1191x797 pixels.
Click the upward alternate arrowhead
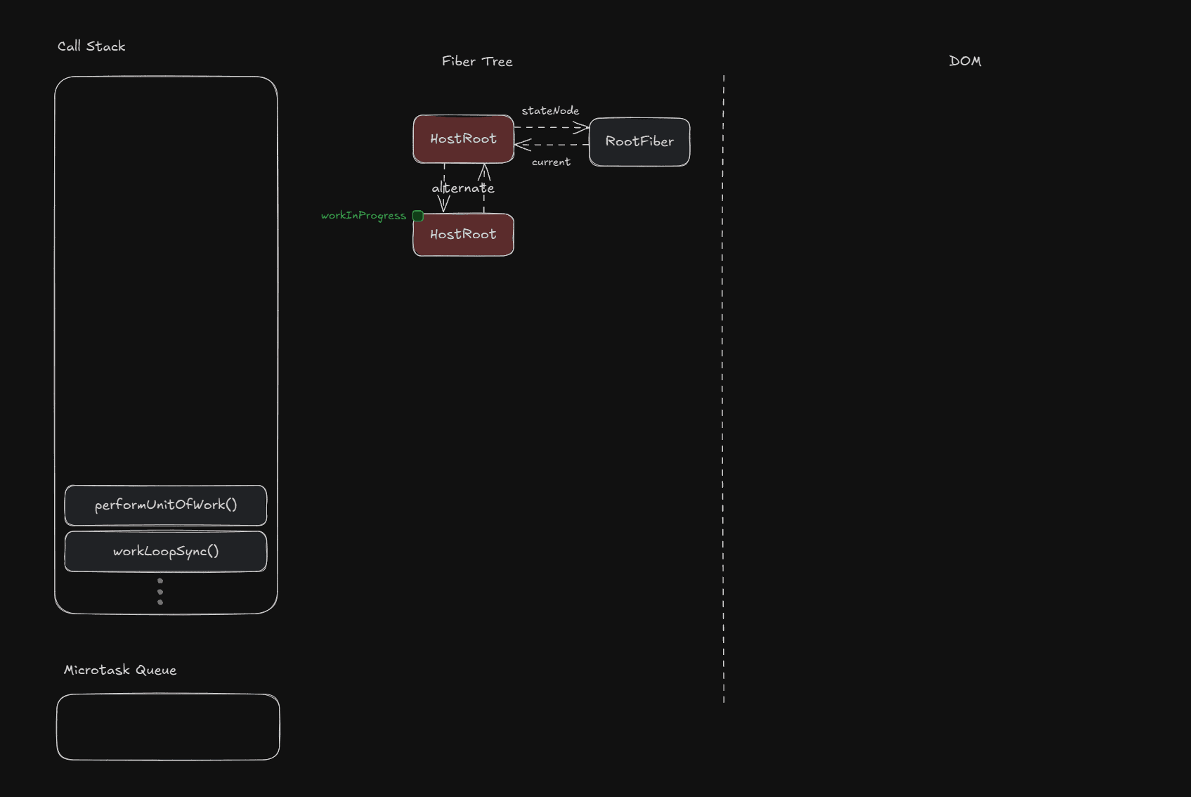pyautogui.click(x=484, y=171)
